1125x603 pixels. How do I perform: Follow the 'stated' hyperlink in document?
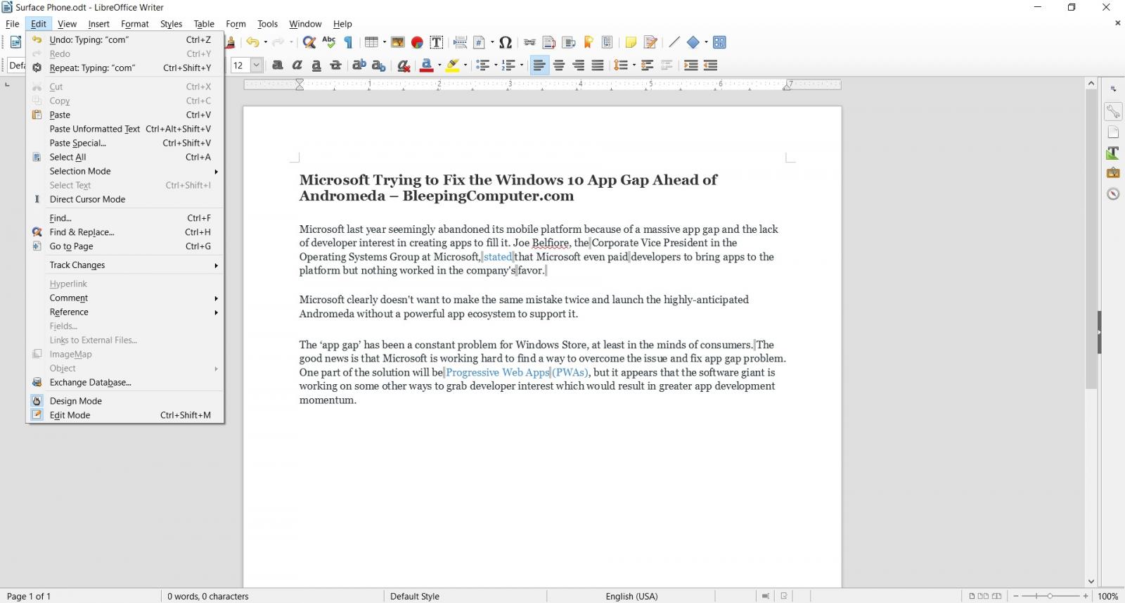tap(498, 257)
